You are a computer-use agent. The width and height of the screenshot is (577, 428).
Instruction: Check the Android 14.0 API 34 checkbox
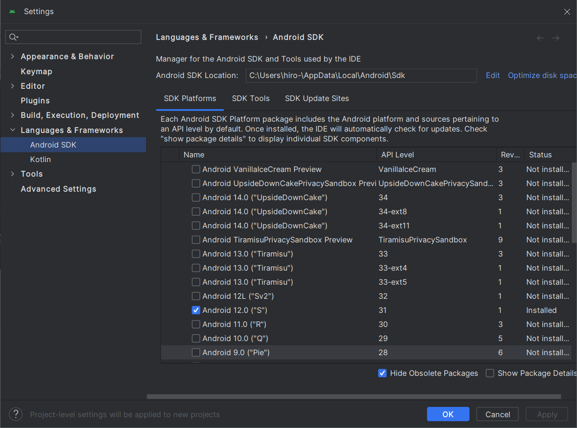tap(196, 197)
